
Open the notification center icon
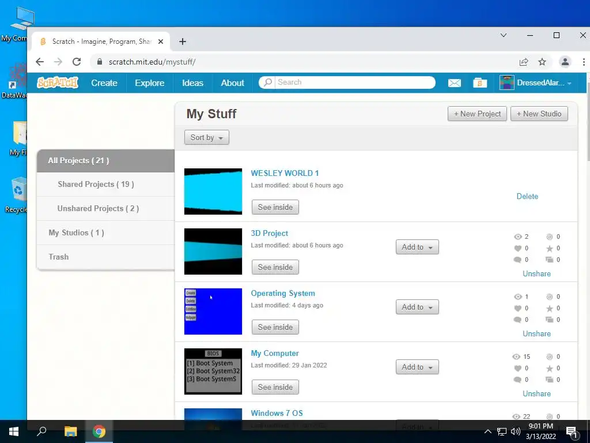coord(572,432)
